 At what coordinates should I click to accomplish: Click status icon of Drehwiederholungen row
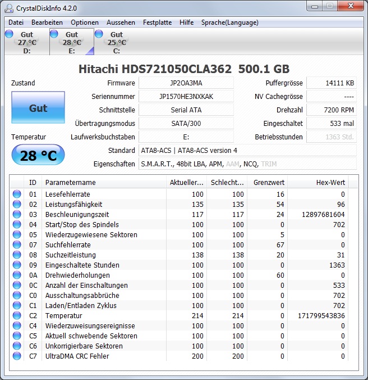point(17,275)
